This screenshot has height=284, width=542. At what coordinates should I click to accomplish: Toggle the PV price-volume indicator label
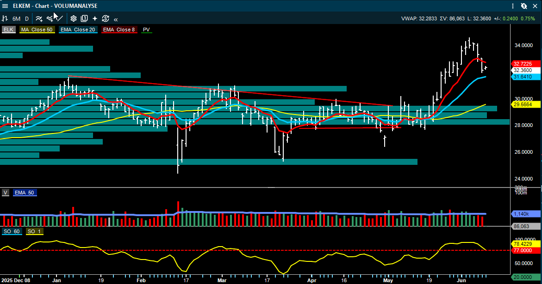click(x=146, y=30)
